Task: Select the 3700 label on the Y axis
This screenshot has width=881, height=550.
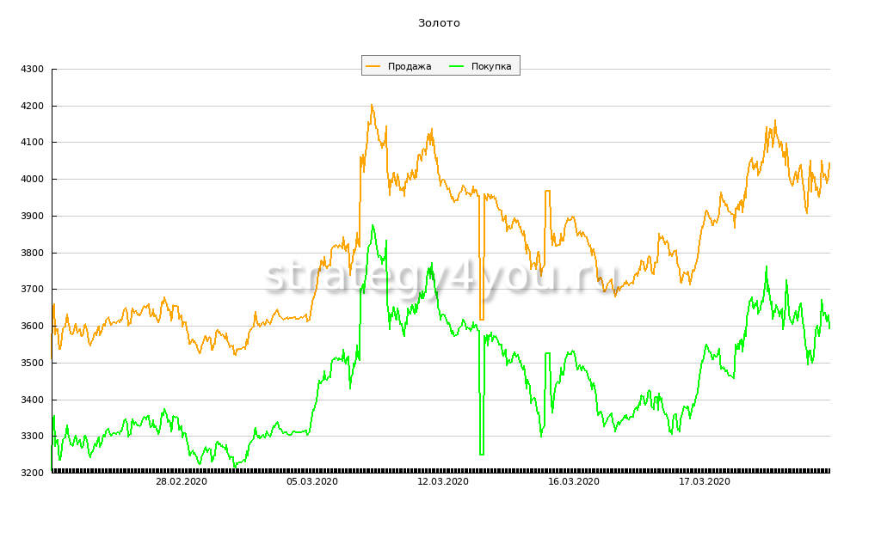Action: pos(31,290)
